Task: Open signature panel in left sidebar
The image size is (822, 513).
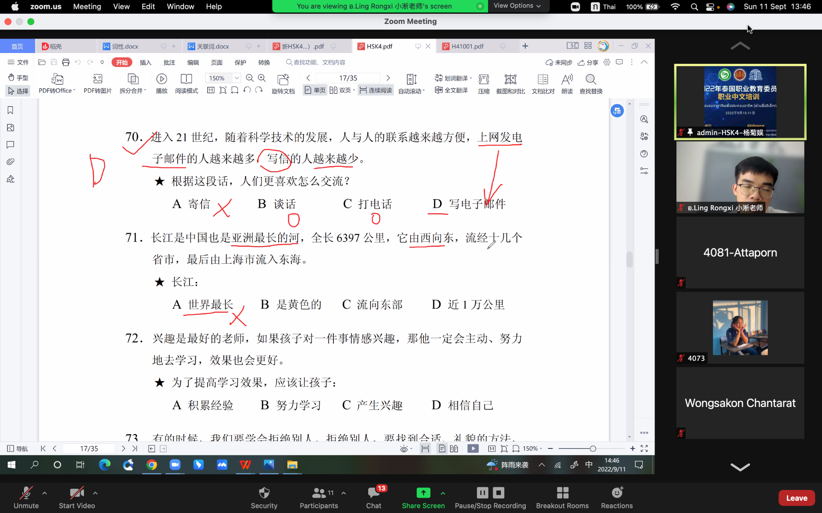Action: 11,179
